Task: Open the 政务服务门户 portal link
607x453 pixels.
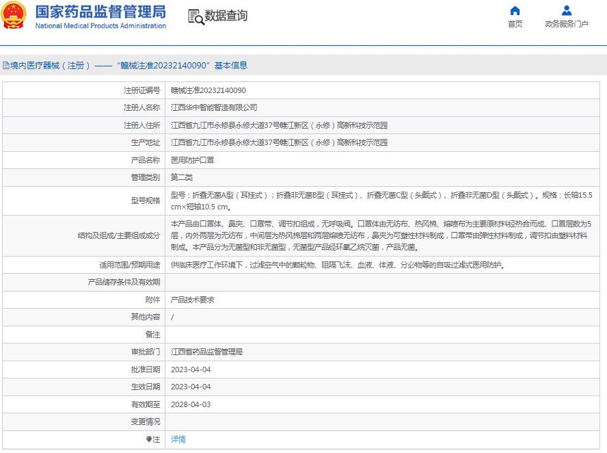Action: click(567, 24)
